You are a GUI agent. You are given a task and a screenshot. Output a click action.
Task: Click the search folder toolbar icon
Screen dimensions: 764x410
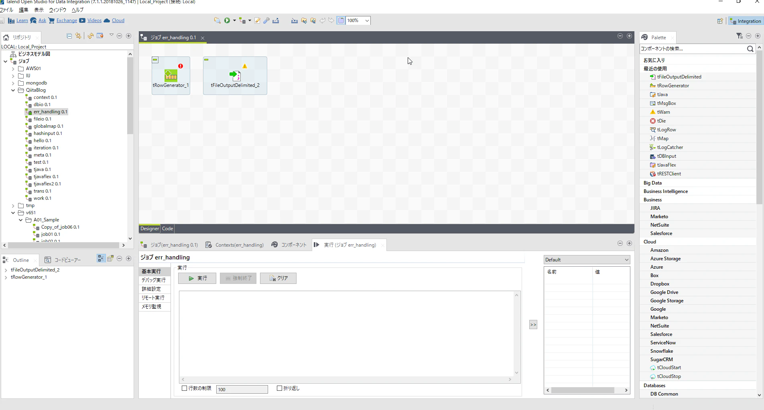(x=217, y=20)
